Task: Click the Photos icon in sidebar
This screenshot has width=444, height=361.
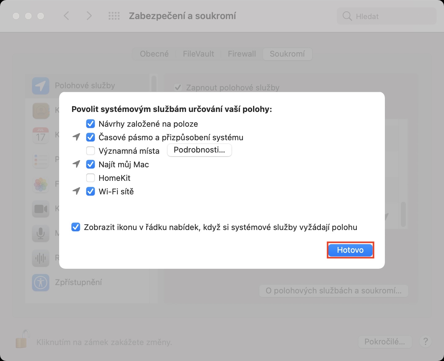Action: 41,184
